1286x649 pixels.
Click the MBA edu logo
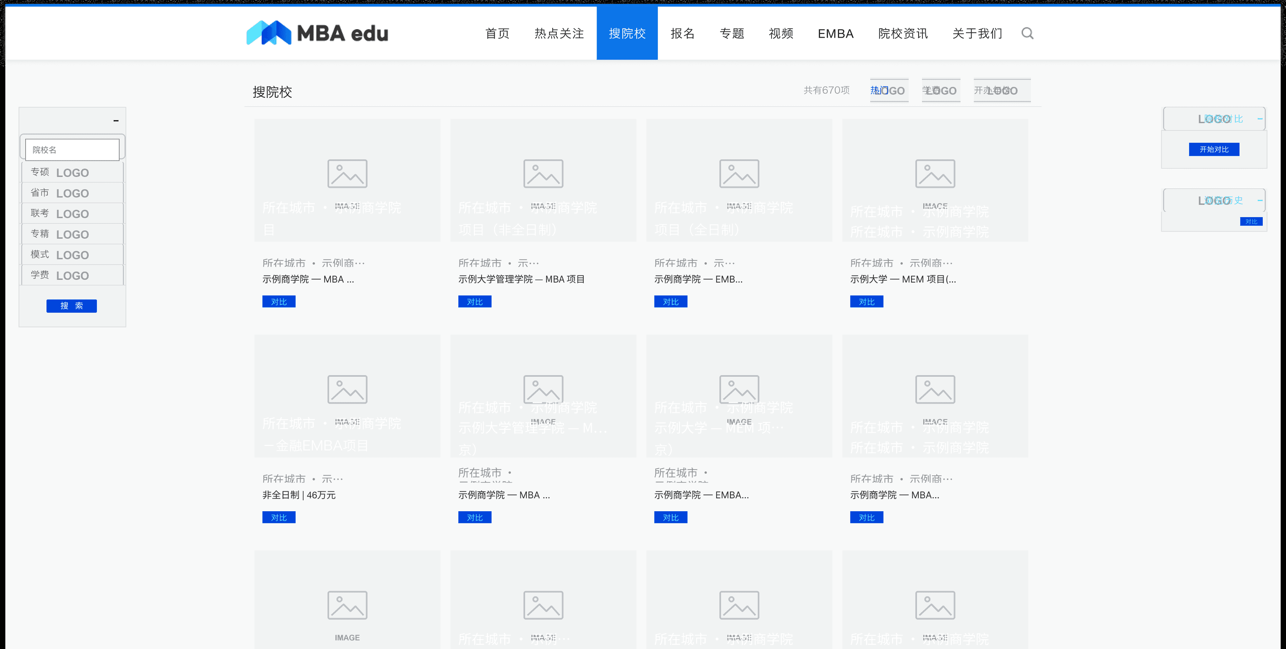(317, 33)
